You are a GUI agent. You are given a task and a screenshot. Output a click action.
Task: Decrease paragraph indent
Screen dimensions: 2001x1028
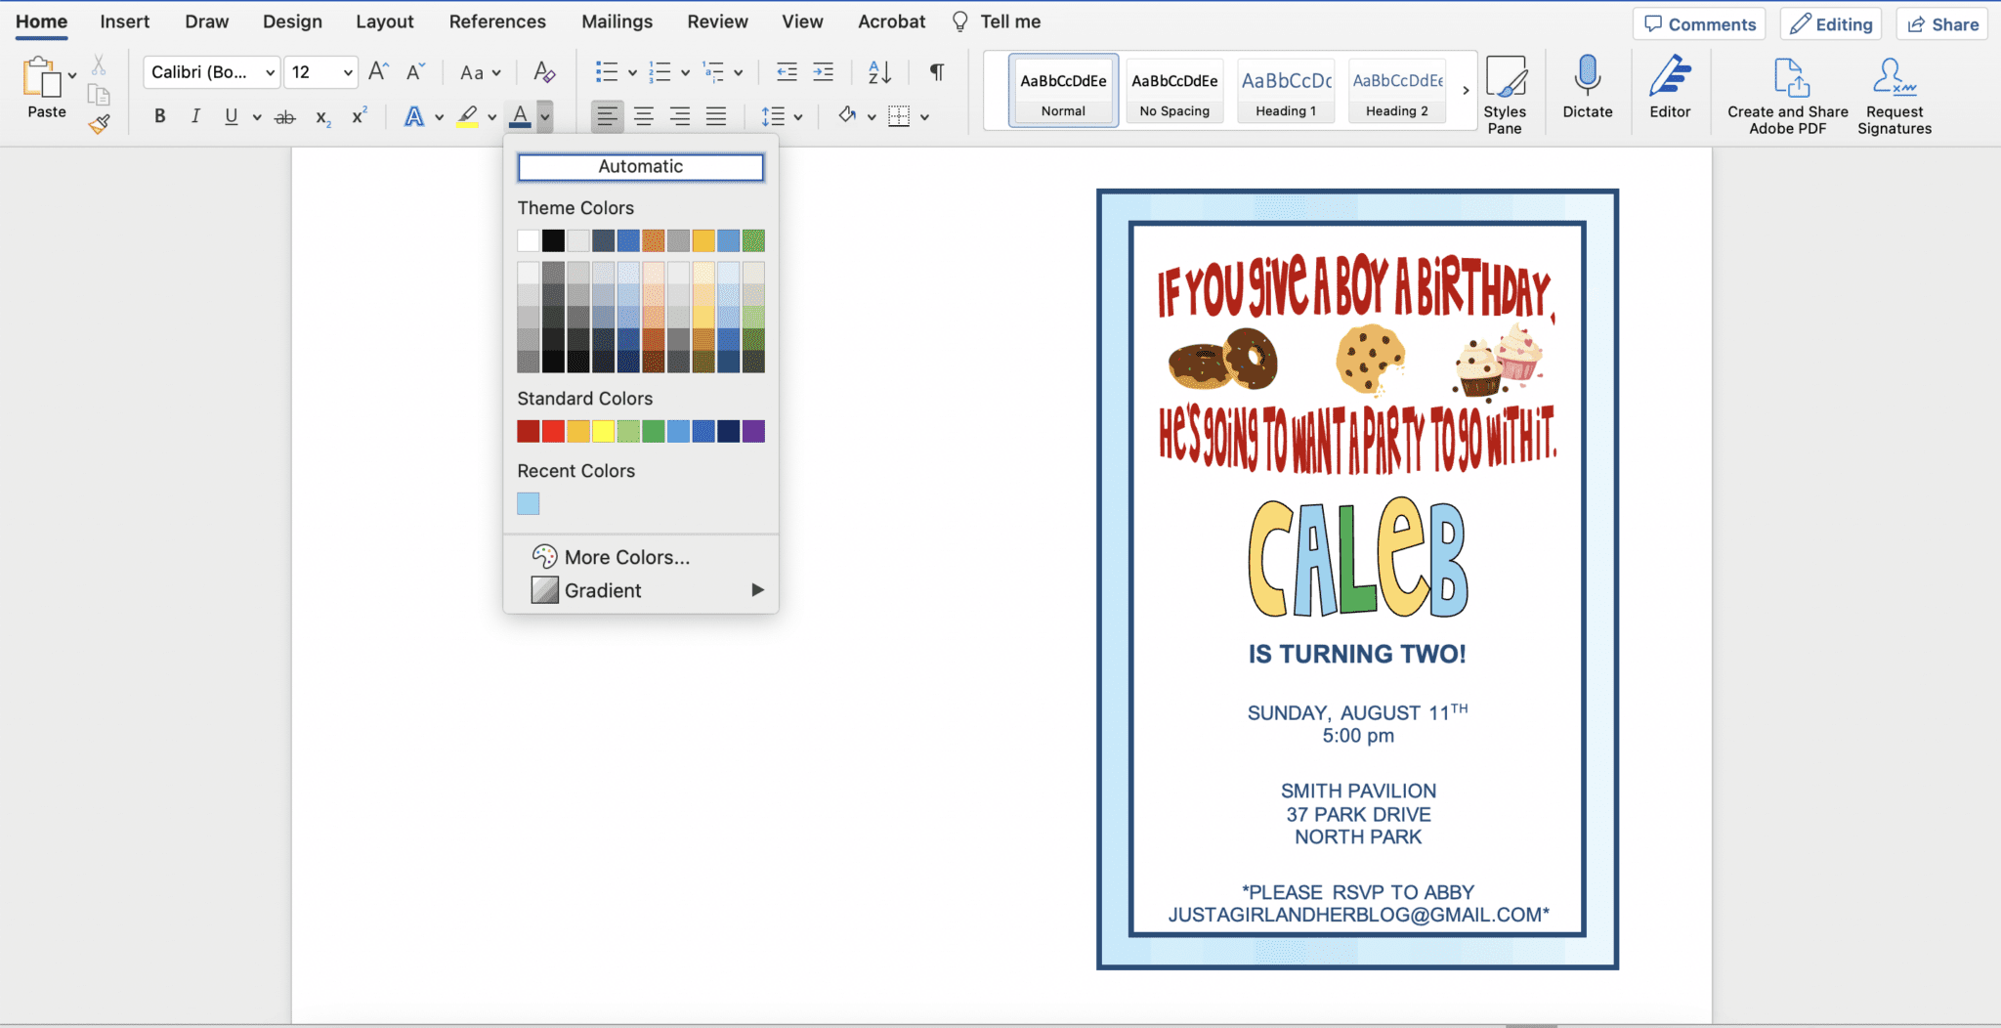[x=787, y=71]
